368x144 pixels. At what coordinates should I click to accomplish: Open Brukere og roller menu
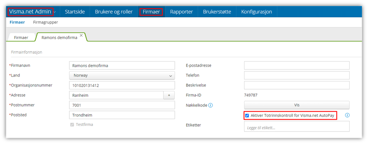114,12
